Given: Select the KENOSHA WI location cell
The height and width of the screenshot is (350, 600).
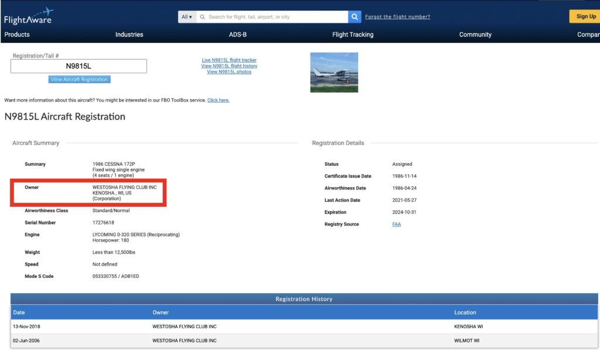Looking at the screenshot, I should click(468, 327).
